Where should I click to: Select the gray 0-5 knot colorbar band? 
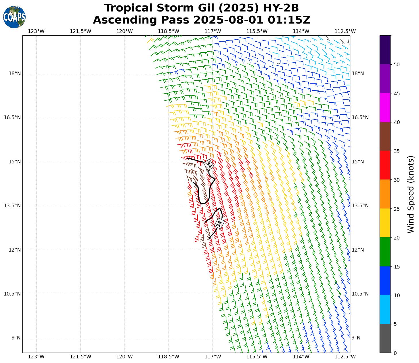pos(385,338)
